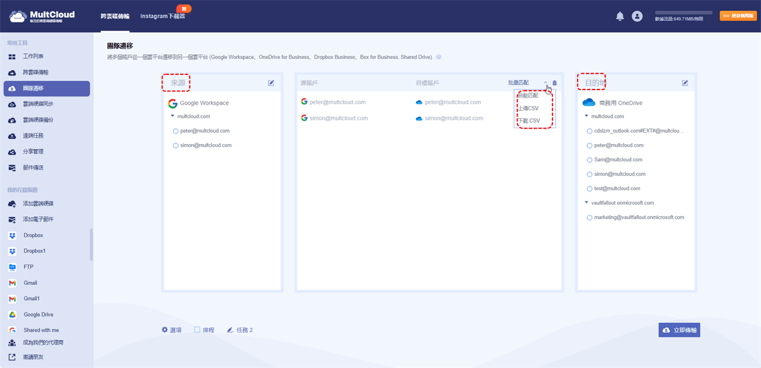The image size is (761, 368).
Task: Open 選項 options
Action: click(172, 330)
